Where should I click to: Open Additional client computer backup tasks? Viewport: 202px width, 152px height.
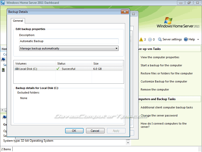click(167, 107)
